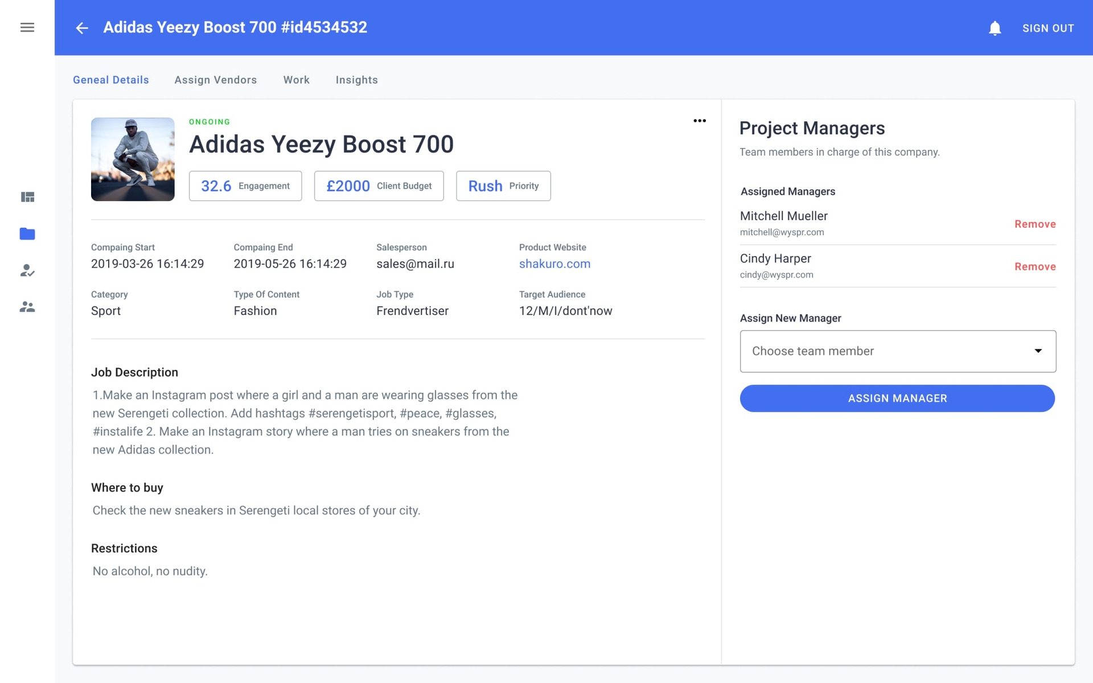Open the dashboard grid icon in sidebar
Viewport: 1093px width, 683px height.
(x=27, y=197)
